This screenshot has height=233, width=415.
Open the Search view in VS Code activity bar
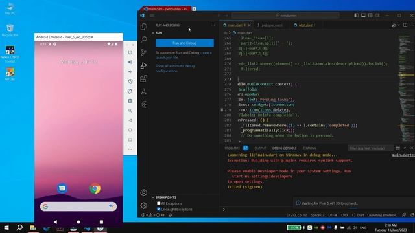[x=144, y=39]
